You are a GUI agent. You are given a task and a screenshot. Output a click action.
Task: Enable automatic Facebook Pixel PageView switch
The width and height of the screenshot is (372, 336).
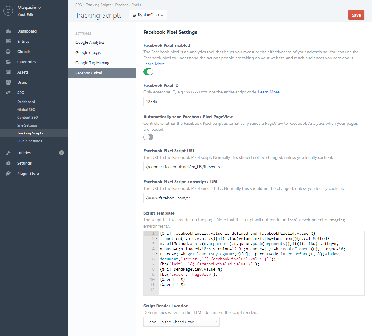click(x=148, y=137)
